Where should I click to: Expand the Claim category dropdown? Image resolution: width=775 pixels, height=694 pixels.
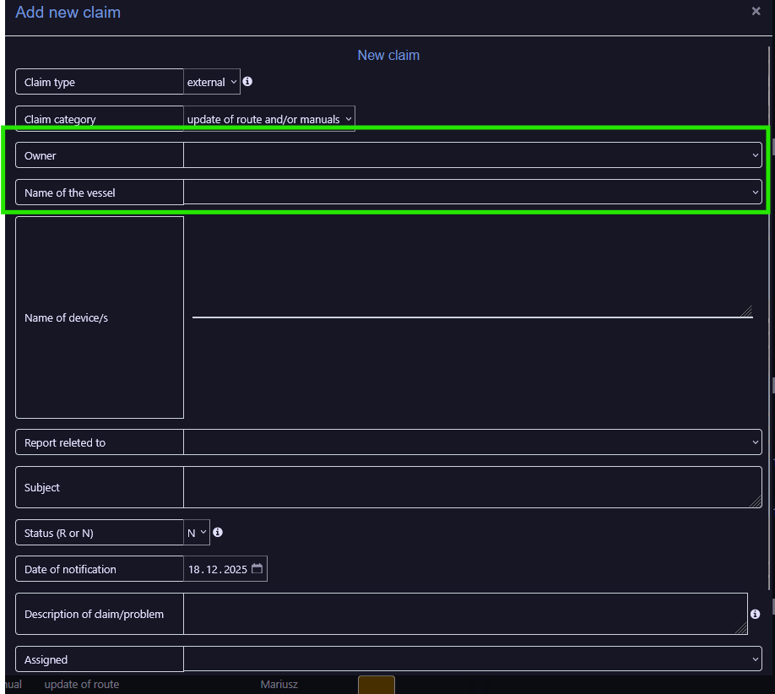pos(269,119)
